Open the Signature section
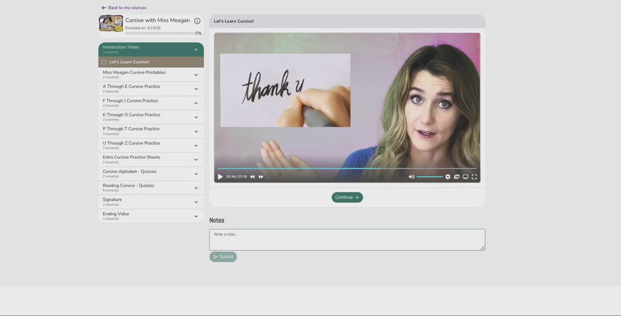Screen dimensions: 621x316 click(x=196, y=202)
